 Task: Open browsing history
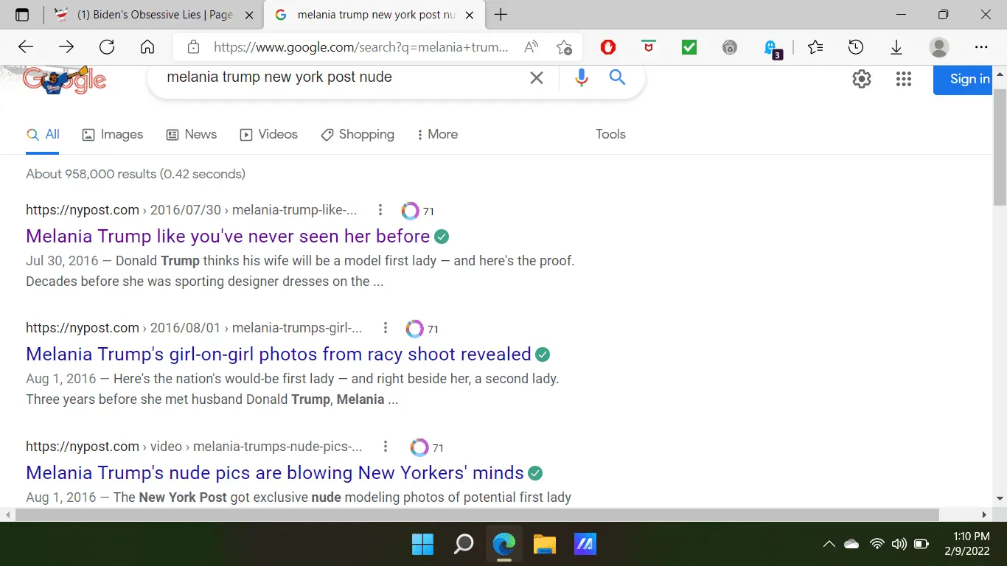(855, 46)
